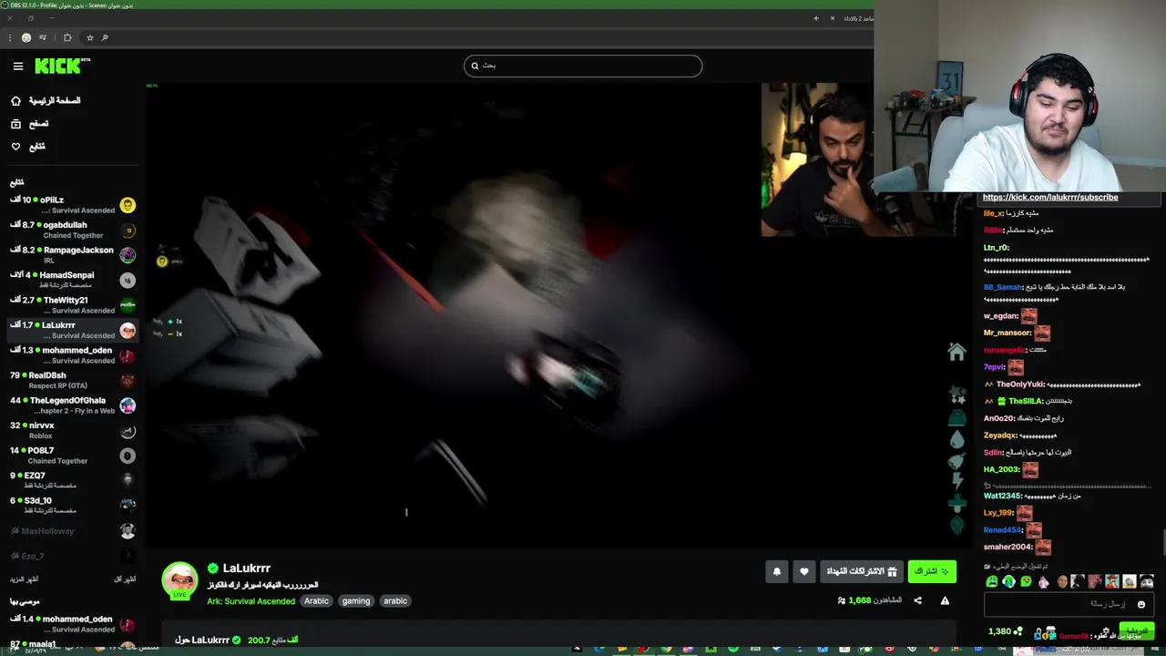1166x656 pixels.
Task: Select LaLukrrr channel in sidebar
Action: 73,330
